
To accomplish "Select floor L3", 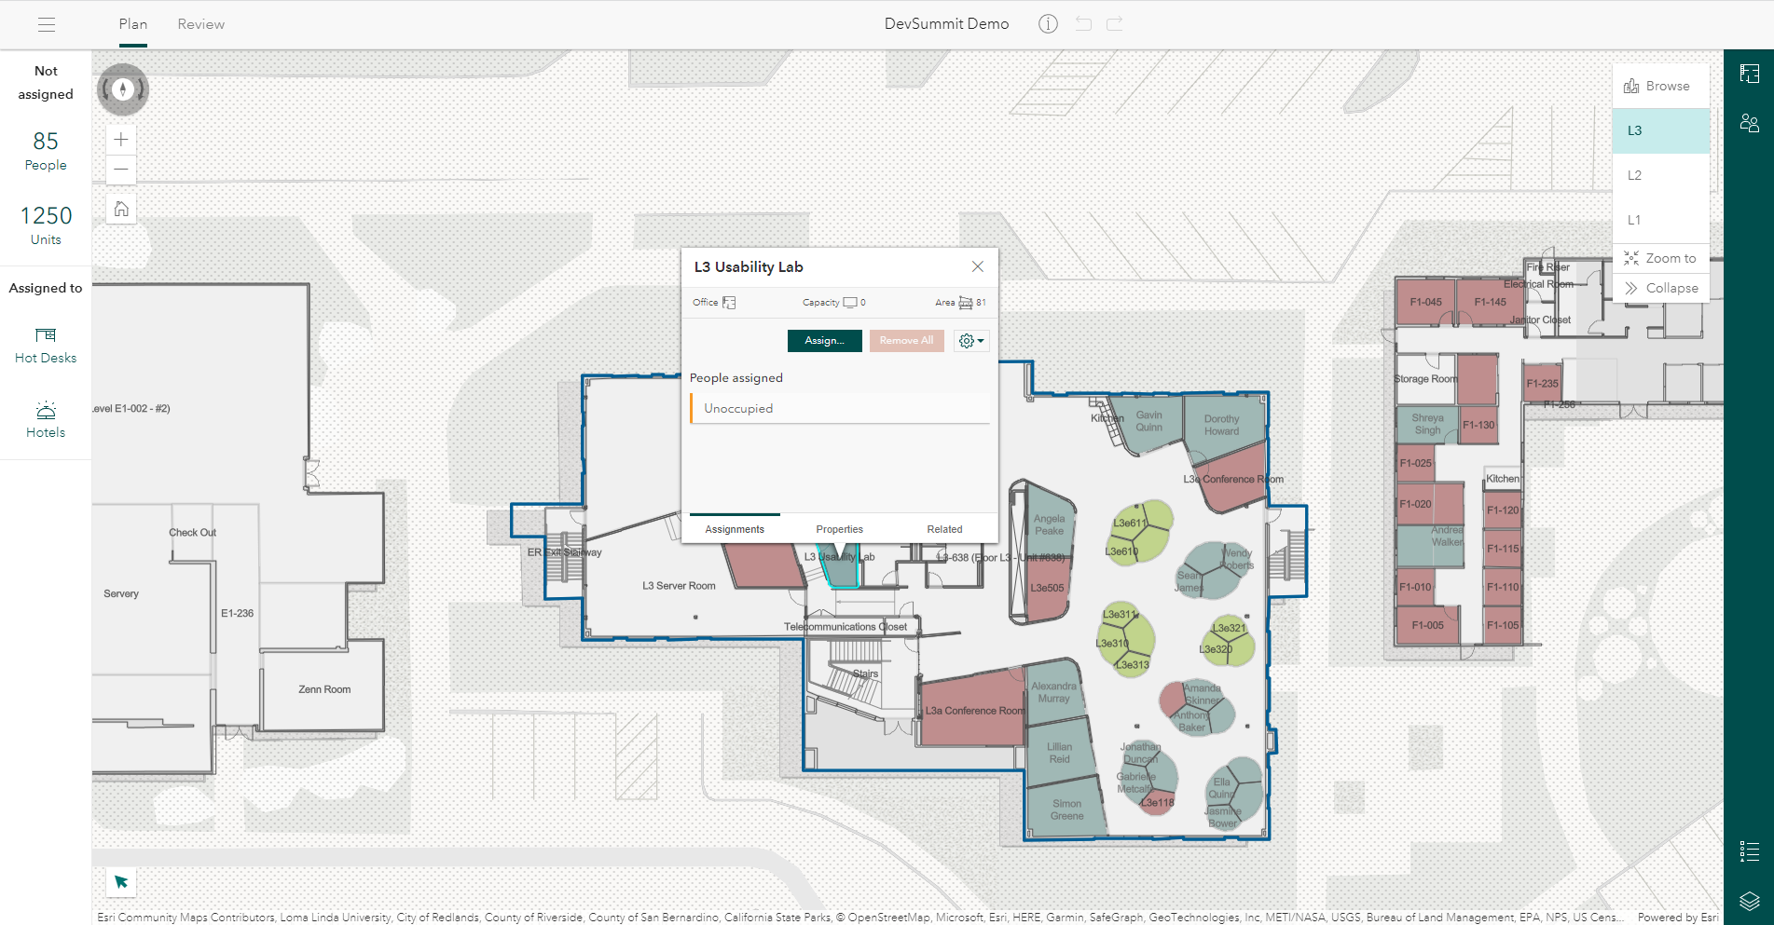I will [1661, 130].
